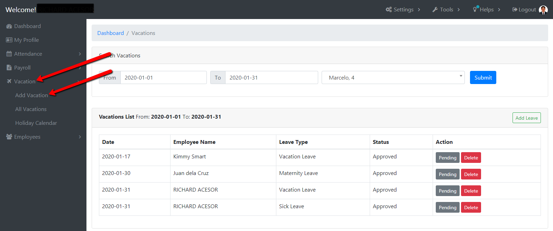Open Holiday Calendar submenu item

coord(36,123)
